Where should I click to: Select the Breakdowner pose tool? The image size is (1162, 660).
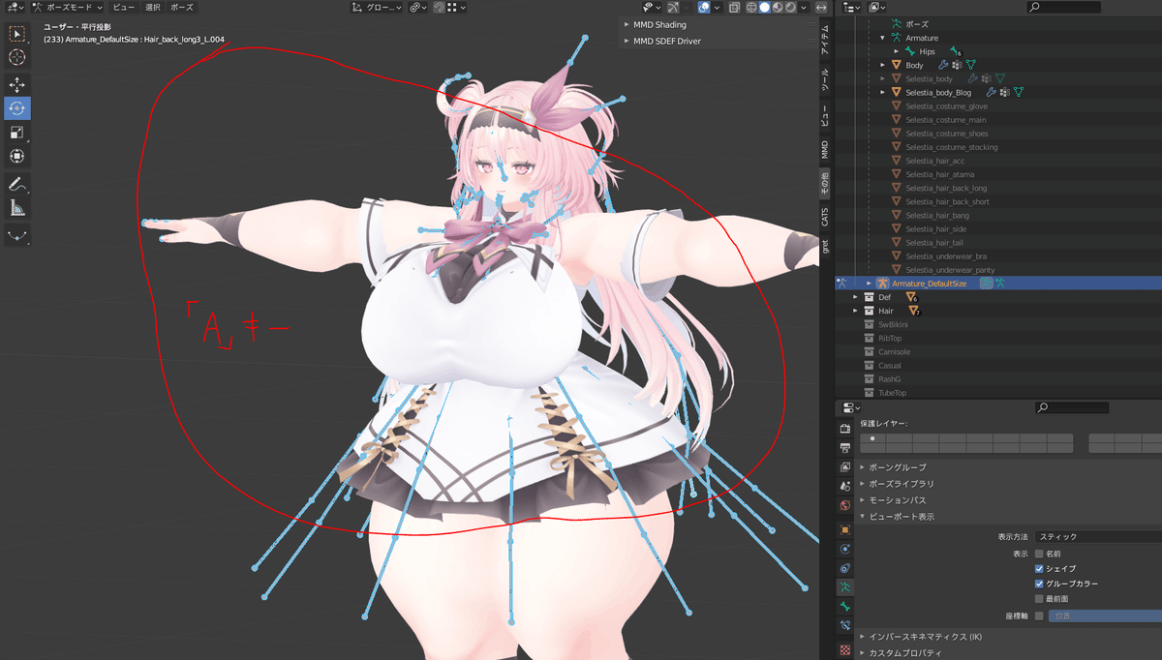coord(17,234)
